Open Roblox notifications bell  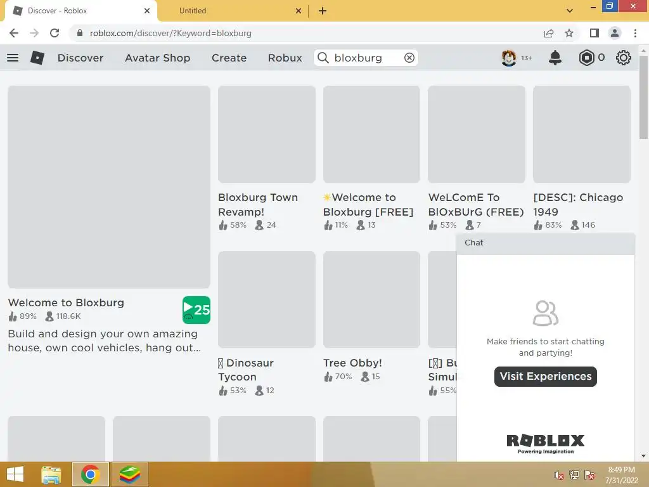[555, 58]
